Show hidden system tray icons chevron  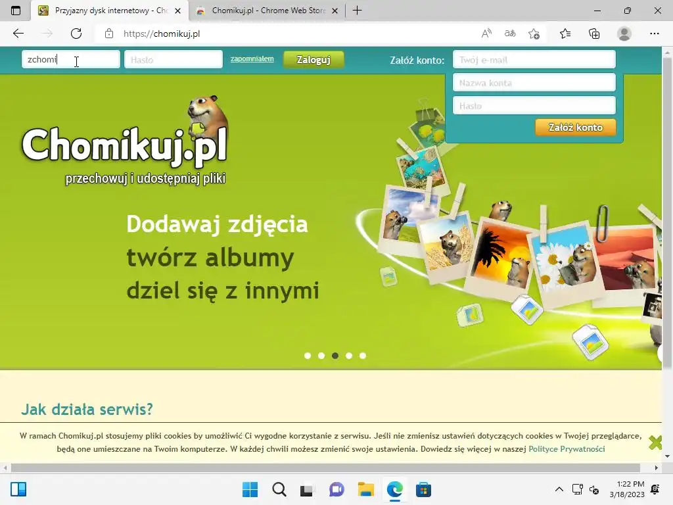pyautogui.click(x=559, y=489)
